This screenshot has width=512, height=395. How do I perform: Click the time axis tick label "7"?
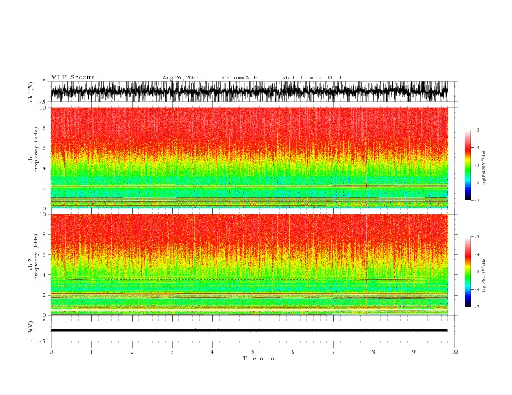(334, 352)
